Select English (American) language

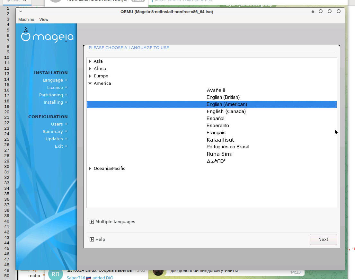click(x=212, y=104)
